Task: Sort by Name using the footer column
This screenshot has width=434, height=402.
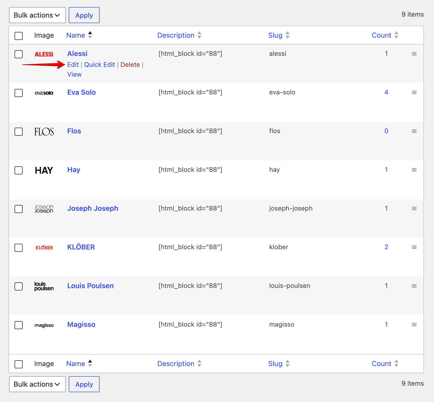Action: click(79, 364)
